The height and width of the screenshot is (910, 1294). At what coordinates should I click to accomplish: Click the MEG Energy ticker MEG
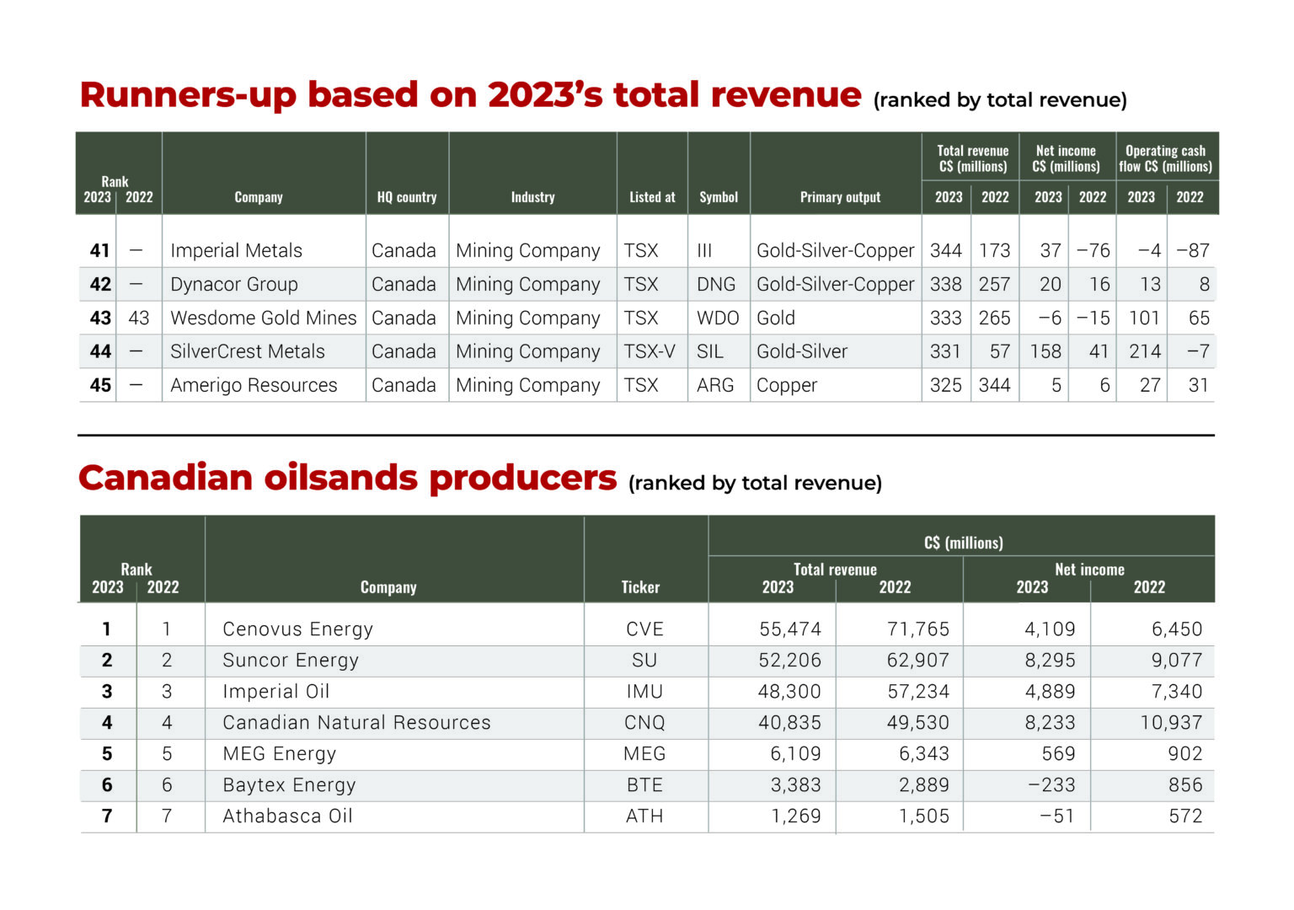pyautogui.click(x=645, y=753)
